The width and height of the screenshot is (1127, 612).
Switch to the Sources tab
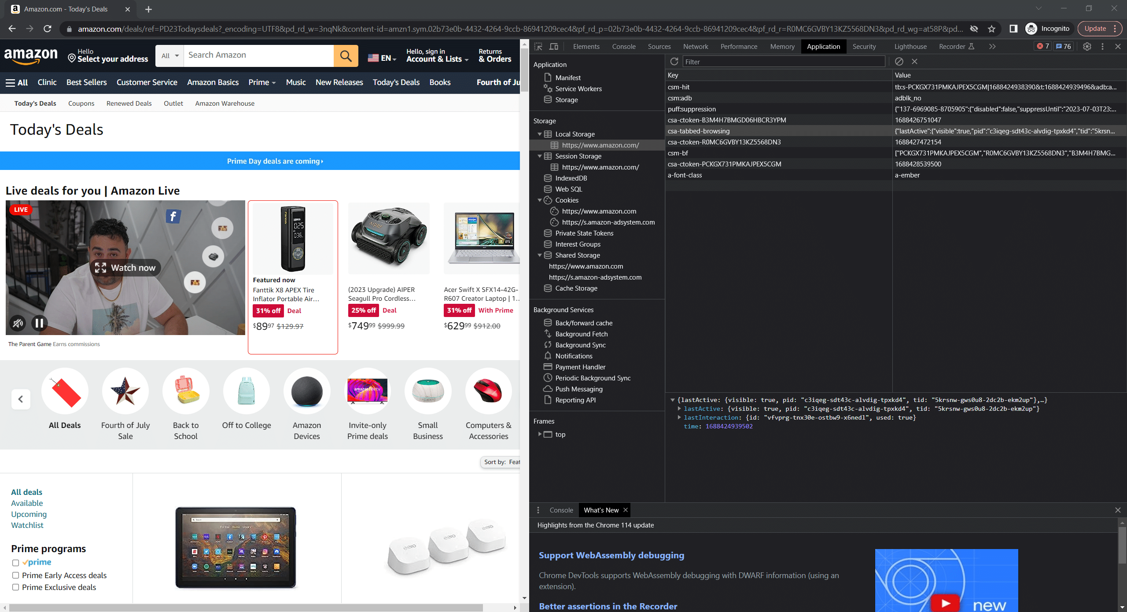pyautogui.click(x=659, y=47)
